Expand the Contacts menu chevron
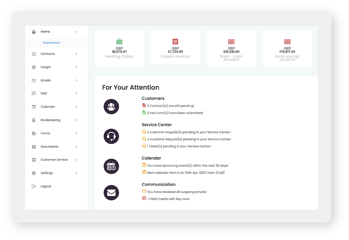Screen dimensions: 349x240 pos(76,54)
